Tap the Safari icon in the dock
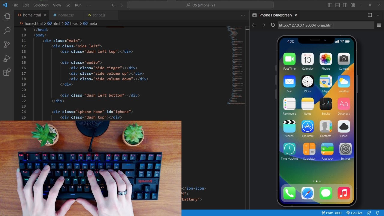The width and height of the screenshot is (384, 216). click(307, 193)
